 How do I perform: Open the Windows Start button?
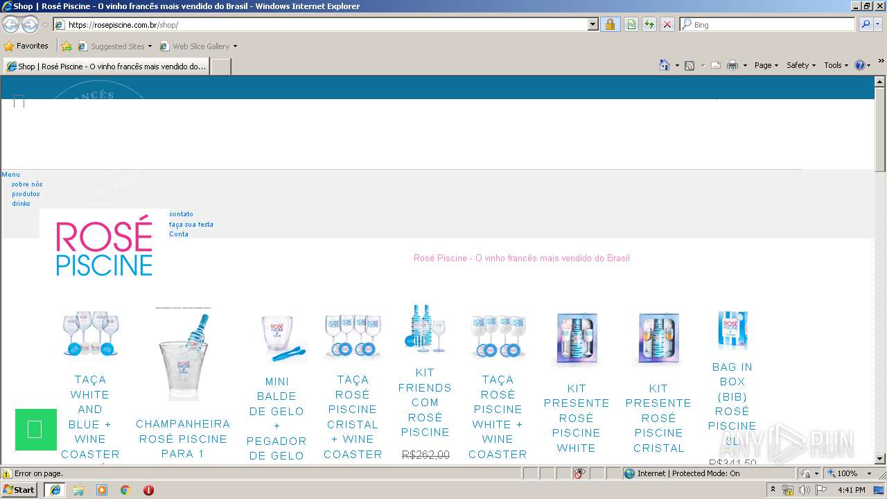19,490
